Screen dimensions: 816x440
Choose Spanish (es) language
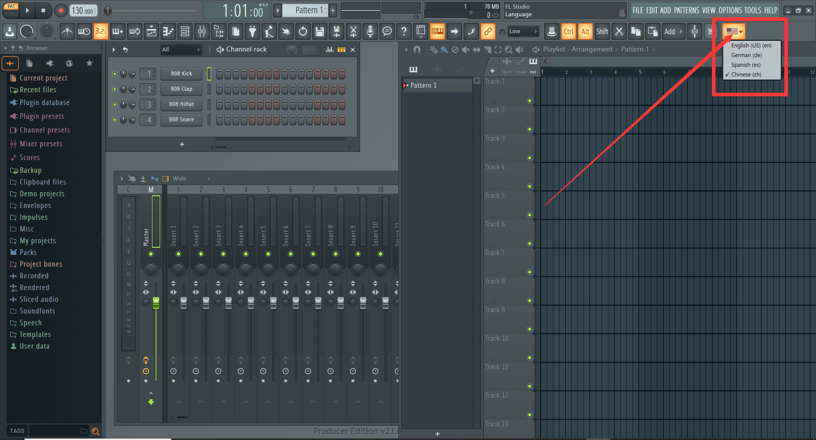pyautogui.click(x=752, y=65)
